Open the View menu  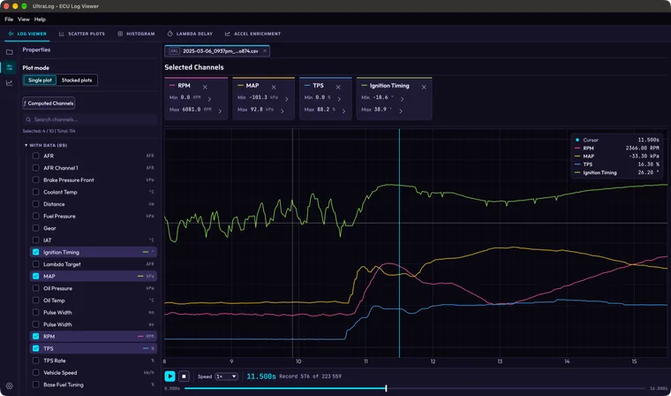point(24,19)
